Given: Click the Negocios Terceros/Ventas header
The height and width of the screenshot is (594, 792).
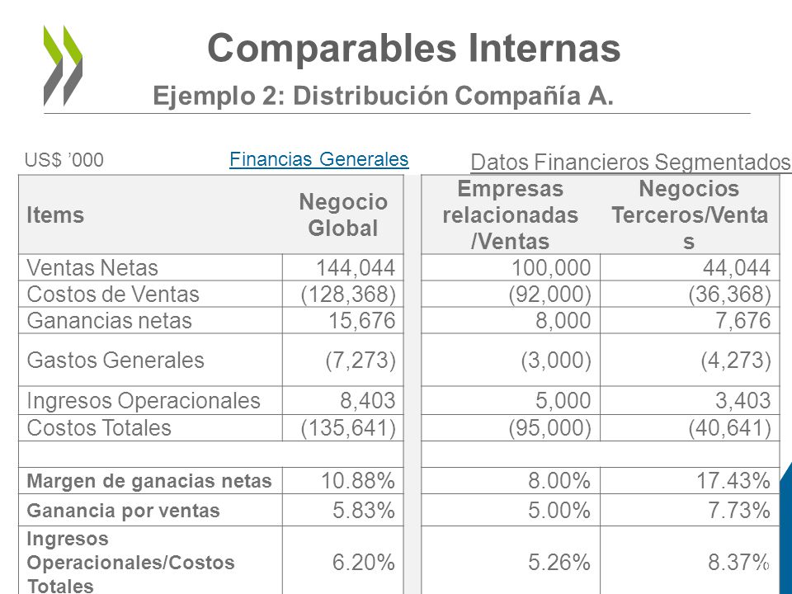Looking at the screenshot, I should tap(690, 214).
